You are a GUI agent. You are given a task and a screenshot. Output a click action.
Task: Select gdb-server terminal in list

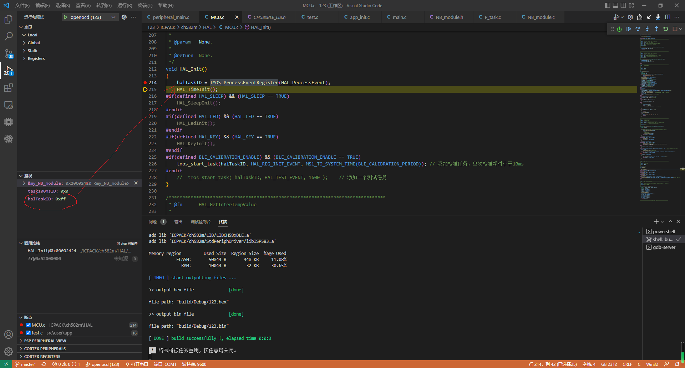coord(663,247)
